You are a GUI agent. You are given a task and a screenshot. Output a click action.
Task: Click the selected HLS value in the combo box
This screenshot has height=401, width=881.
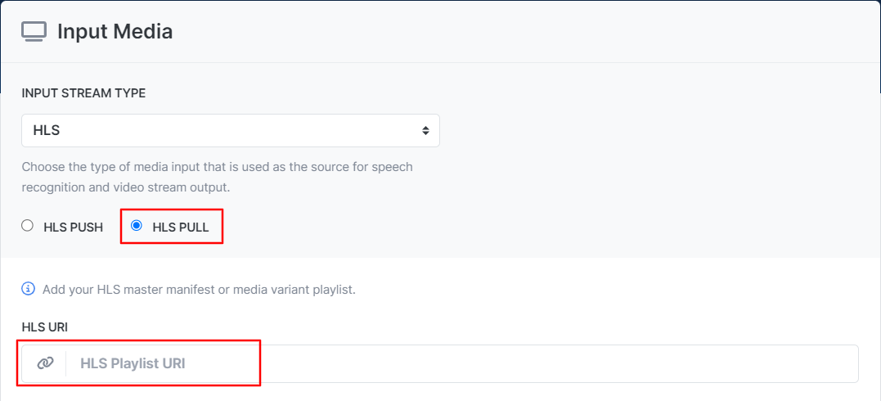coord(46,130)
